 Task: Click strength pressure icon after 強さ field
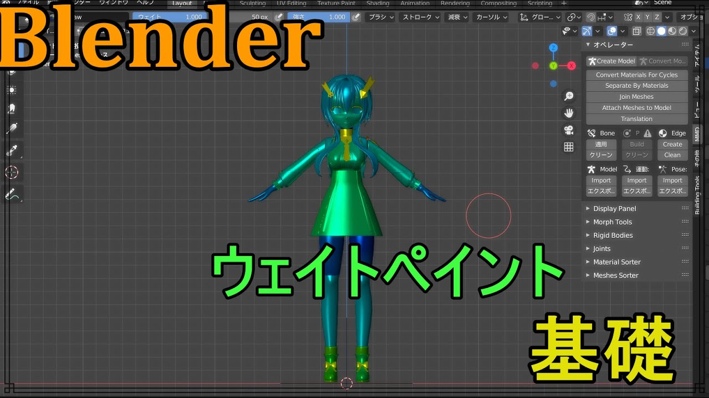click(x=356, y=17)
